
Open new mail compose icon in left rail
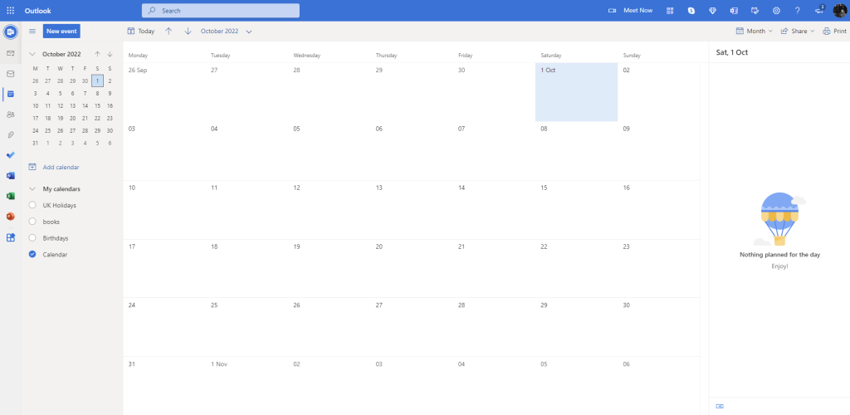pos(10,53)
